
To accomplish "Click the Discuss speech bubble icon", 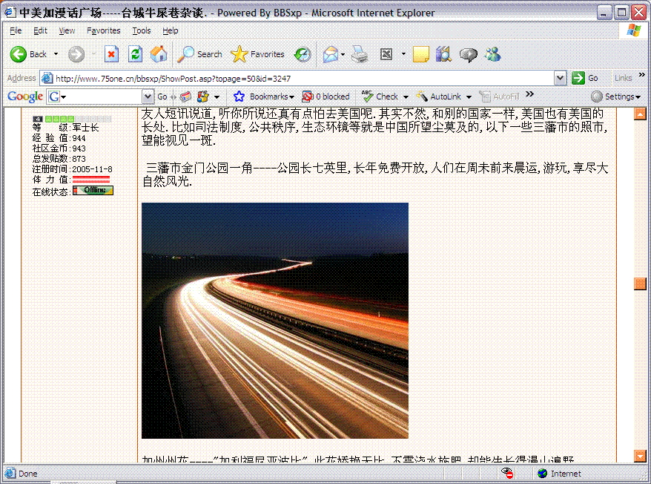I will tap(468, 54).
